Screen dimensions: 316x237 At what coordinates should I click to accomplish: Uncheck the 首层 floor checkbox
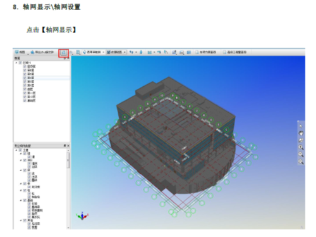click(x=25, y=89)
